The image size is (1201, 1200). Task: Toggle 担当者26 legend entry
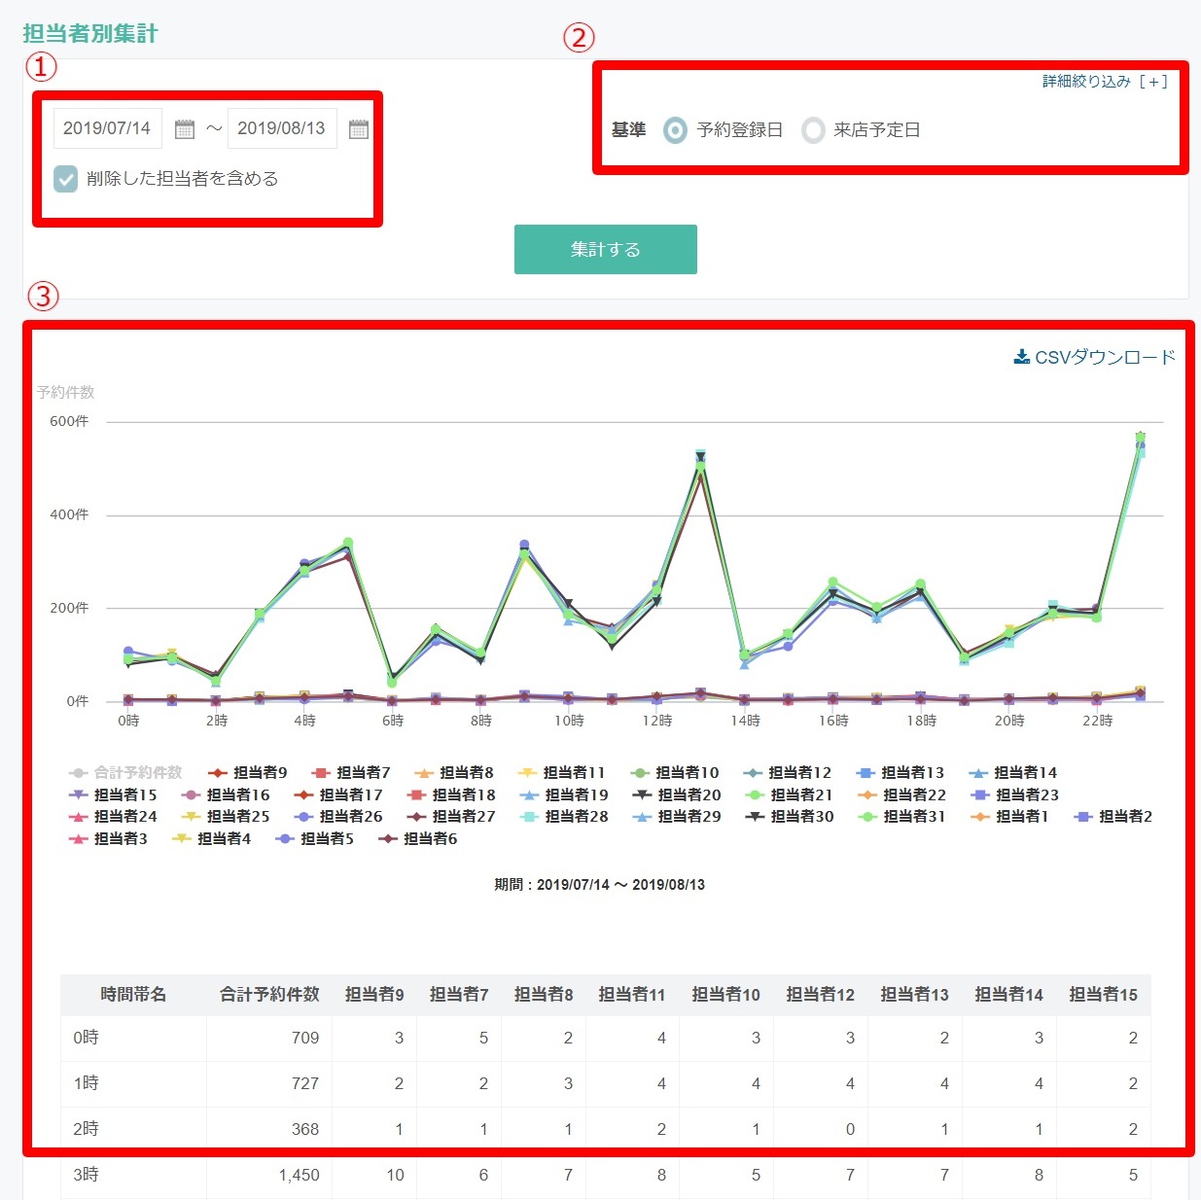(x=338, y=817)
